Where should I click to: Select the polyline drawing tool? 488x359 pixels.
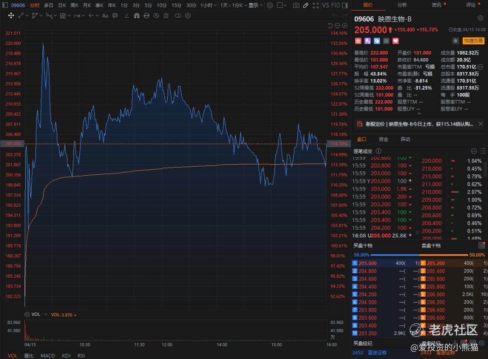click(x=35, y=15)
